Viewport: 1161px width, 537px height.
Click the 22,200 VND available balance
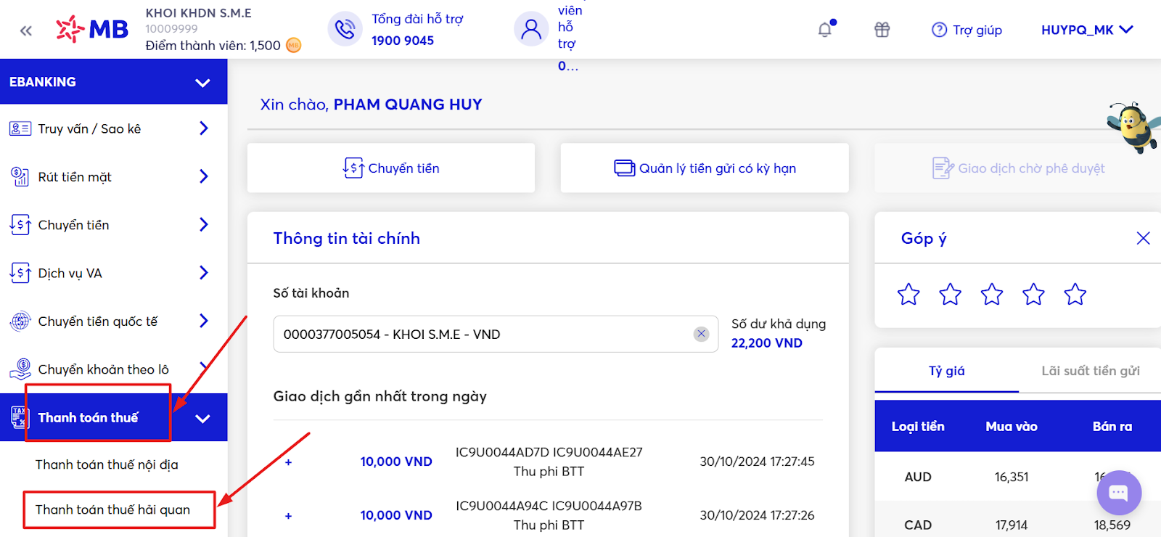tap(767, 343)
